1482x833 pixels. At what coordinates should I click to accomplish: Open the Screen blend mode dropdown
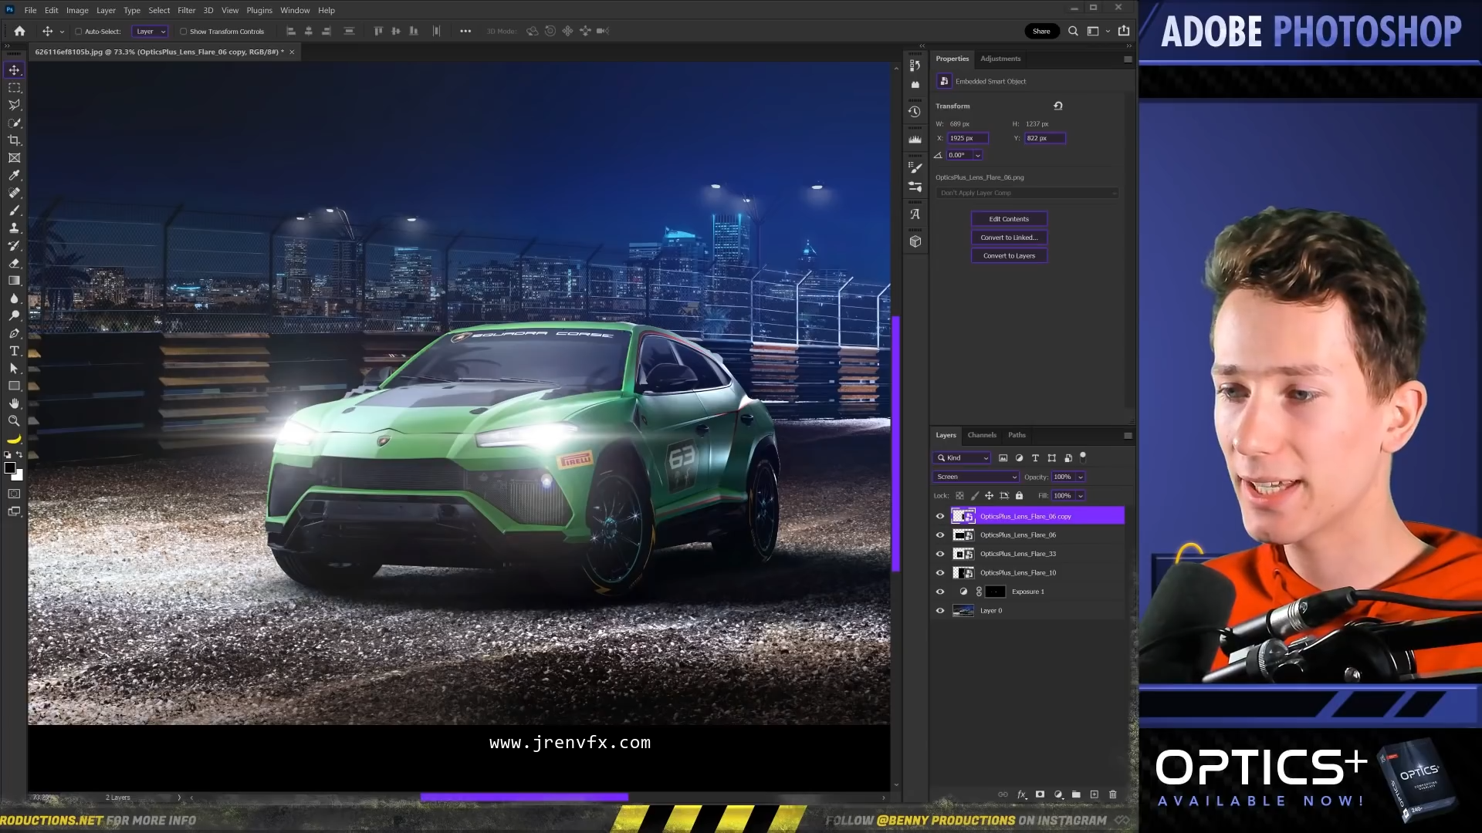[976, 477]
